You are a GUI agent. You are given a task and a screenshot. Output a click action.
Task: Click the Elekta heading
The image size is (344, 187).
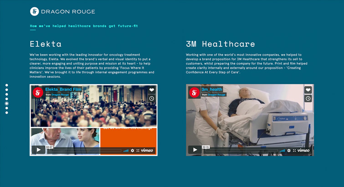46,44
